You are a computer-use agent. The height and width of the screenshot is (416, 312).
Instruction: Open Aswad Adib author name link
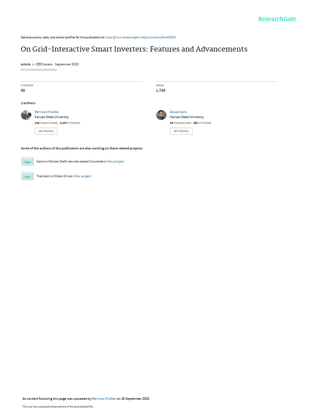178,112
